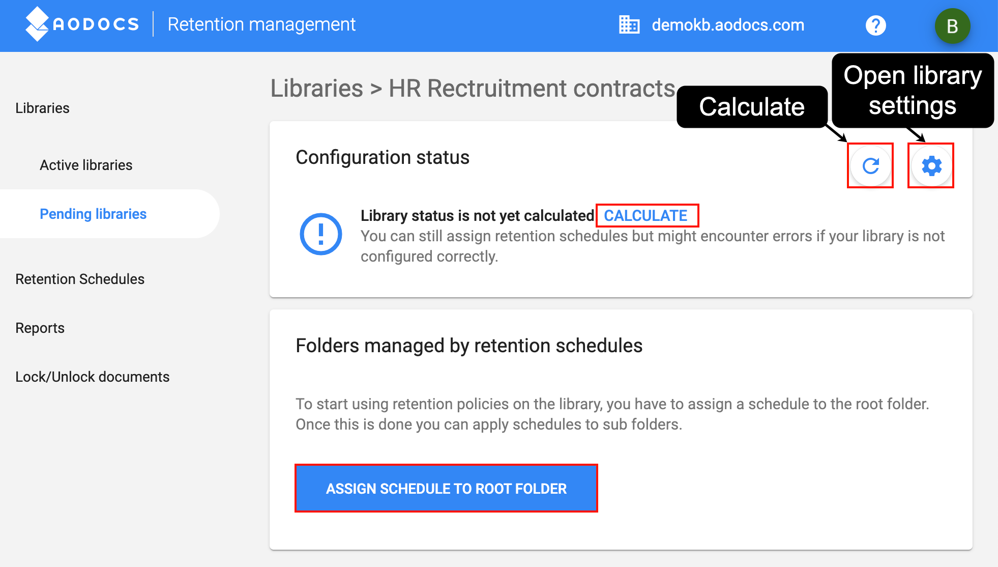Click the Open library settings tooltip
This screenshot has height=567, width=998.
[x=913, y=90]
